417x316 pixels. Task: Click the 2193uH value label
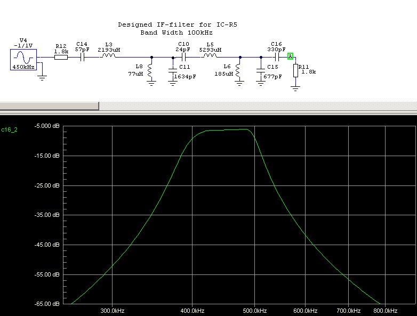click(109, 50)
